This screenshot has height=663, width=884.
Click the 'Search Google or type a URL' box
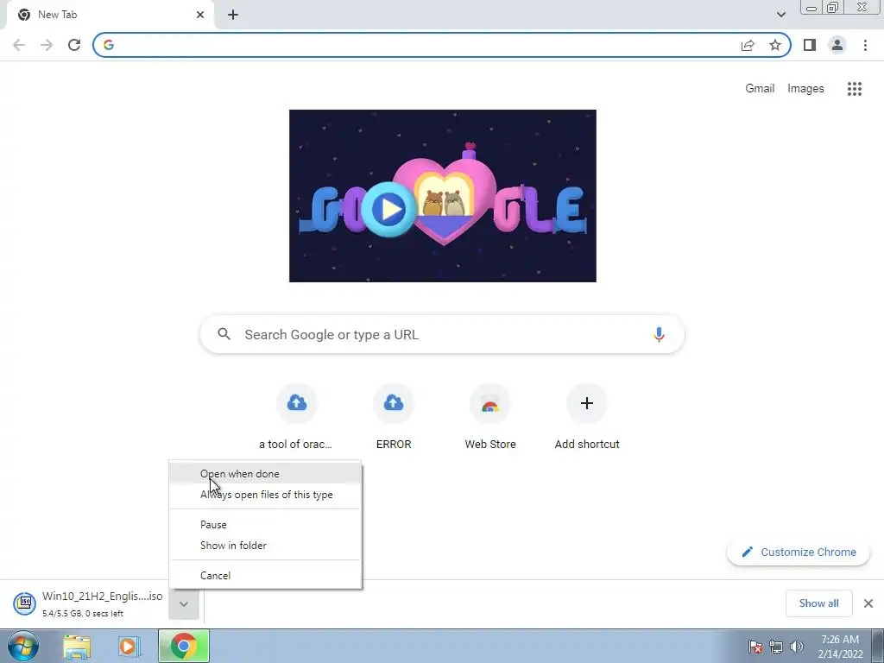tap(443, 334)
